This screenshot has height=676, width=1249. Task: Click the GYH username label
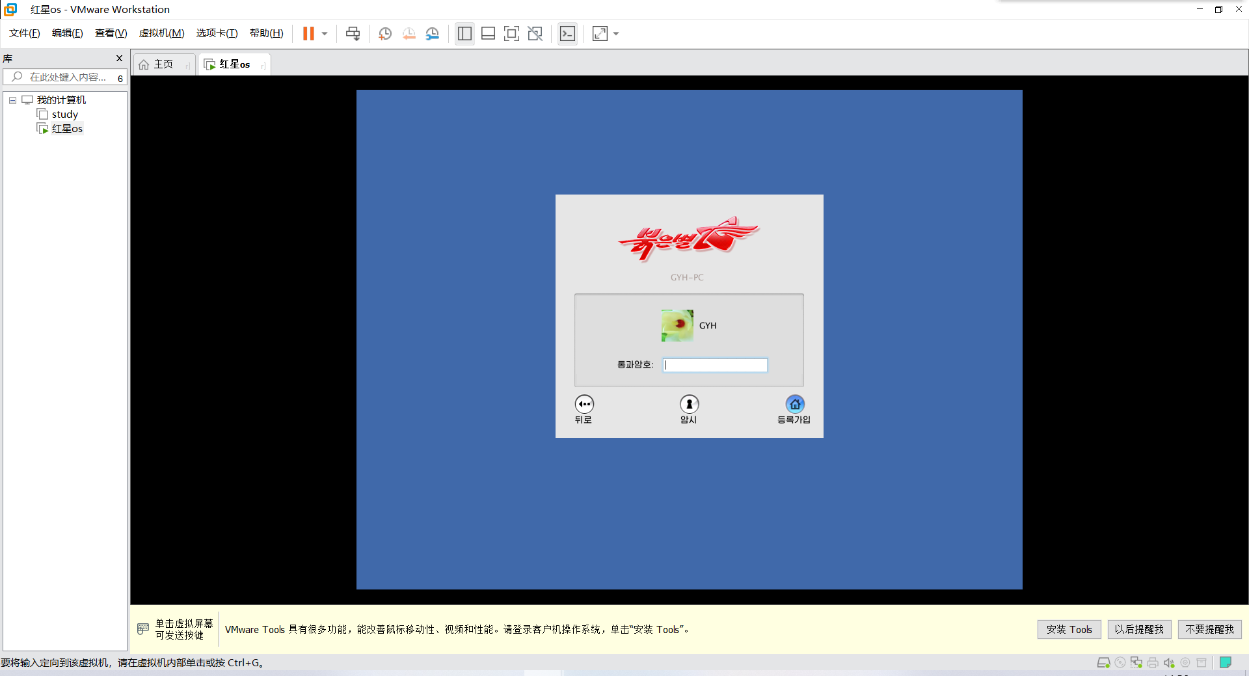(708, 325)
